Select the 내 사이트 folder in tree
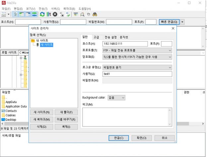207x157 pixels. [42, 40]
